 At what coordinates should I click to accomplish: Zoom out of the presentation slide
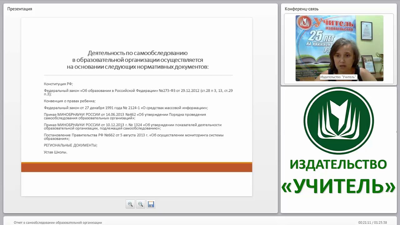pos(141,204)
